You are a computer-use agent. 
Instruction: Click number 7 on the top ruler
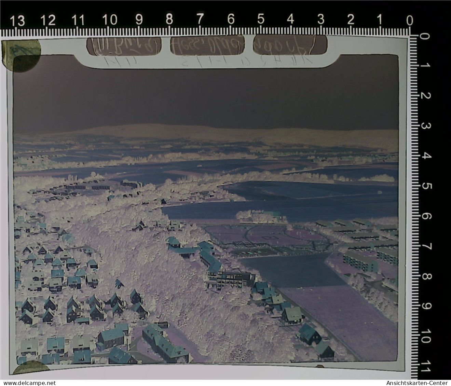click(x=200, y=19)
